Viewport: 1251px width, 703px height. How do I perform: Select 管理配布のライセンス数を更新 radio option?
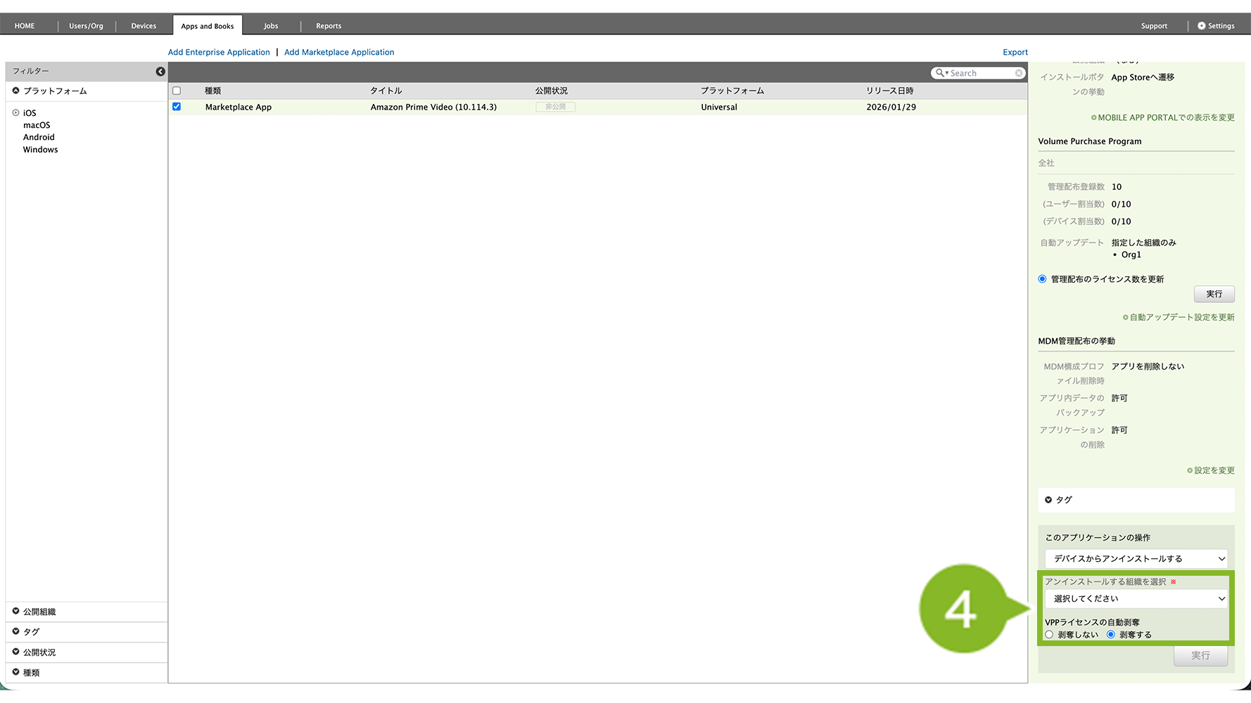tap(1042, 279)
